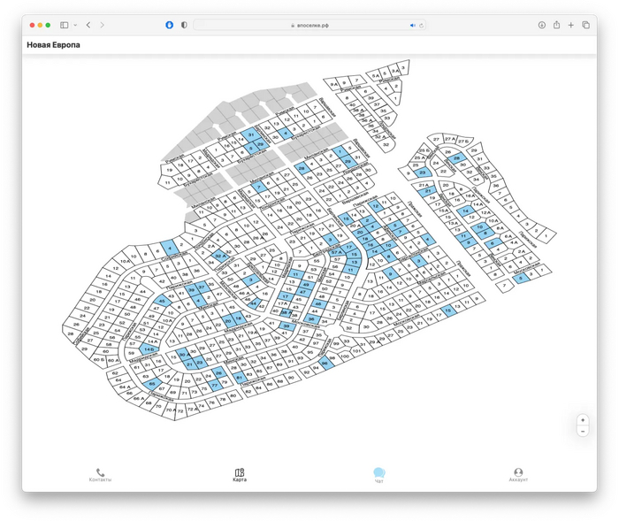Select plot 46 A
Viewport: 619px width, 521px height.
[245, 293]
